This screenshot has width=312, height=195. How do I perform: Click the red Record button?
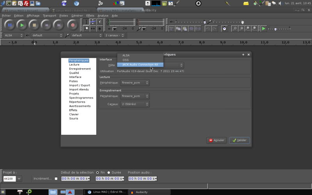click(73, 25)
